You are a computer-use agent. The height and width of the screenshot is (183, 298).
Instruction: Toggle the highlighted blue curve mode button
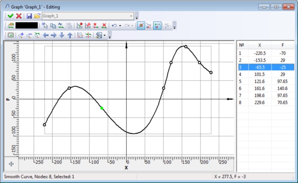(x=157, y=26)
